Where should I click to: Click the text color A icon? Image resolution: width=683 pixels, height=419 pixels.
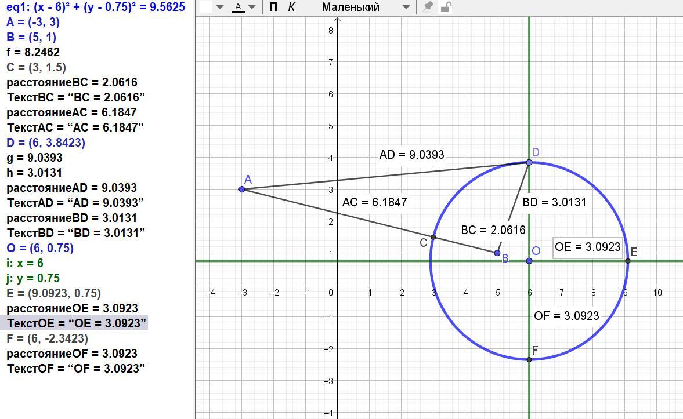237,8
